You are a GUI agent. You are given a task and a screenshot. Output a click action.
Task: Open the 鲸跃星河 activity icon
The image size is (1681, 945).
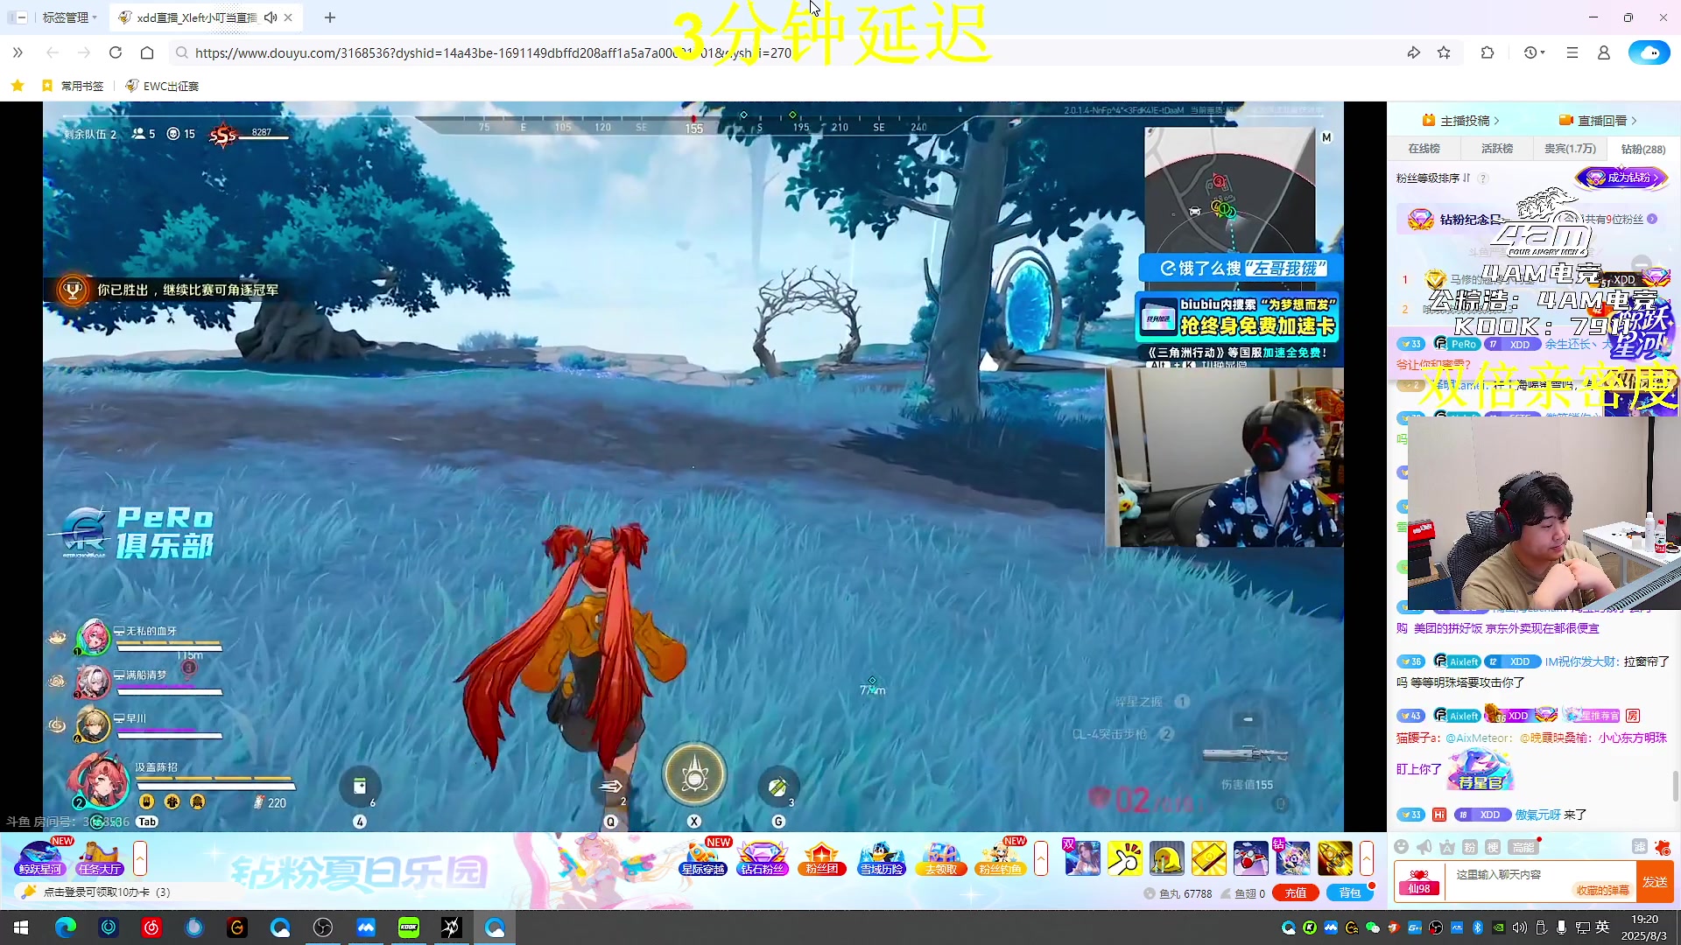point(40,857)
